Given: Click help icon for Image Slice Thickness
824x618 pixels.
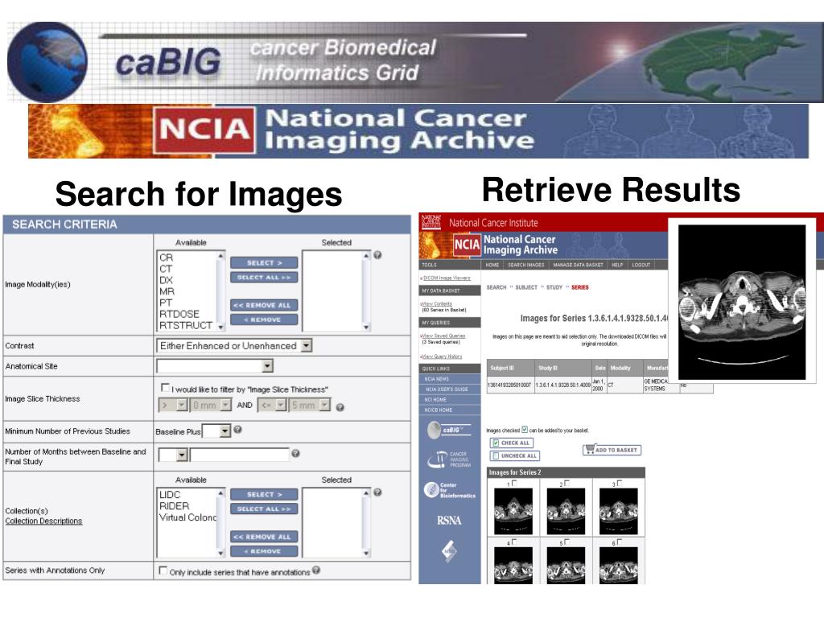Looking at the screenshot, I should click(x=340, y=407).
